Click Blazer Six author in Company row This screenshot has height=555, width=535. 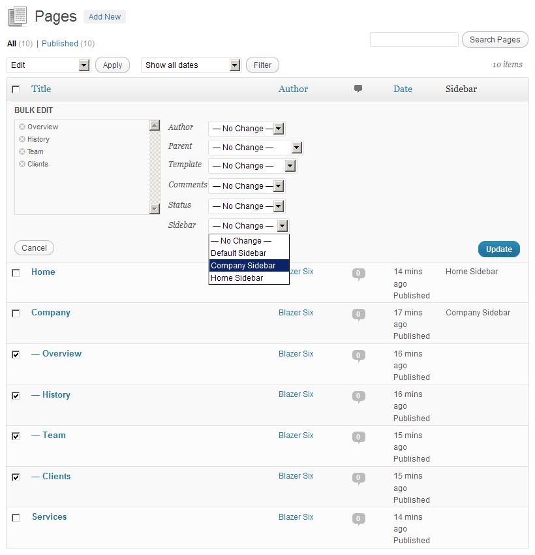pyautogui.click(x=296, y=313)
